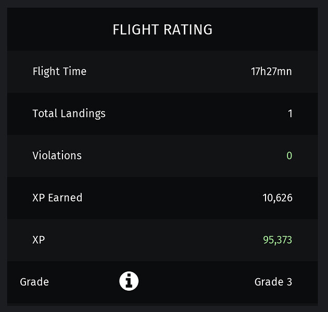Click the 10,626 XP Earned value
This screenshot has width=328, height=312.
click(277, 198)
